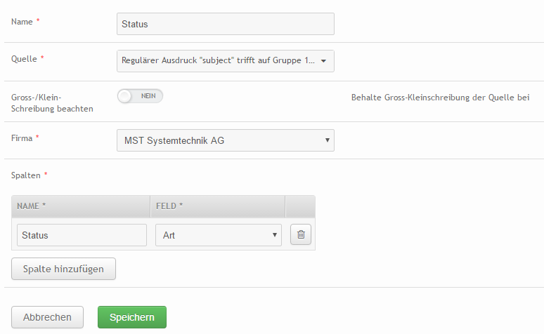544x334 pixels.
Task: Toggle Gross-/Klein-Schreibung beachten switch
Action: coord(140,96)
